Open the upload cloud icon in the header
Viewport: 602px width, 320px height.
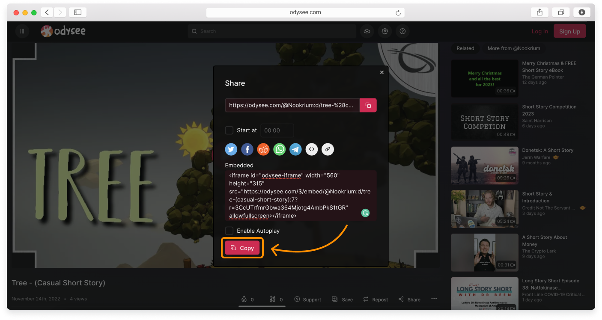(x=367, y=31)
